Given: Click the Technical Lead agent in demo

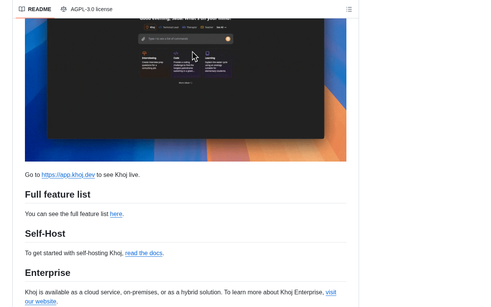Looking at the screenshot, I should pyautogui.click(x=168, y=27).
